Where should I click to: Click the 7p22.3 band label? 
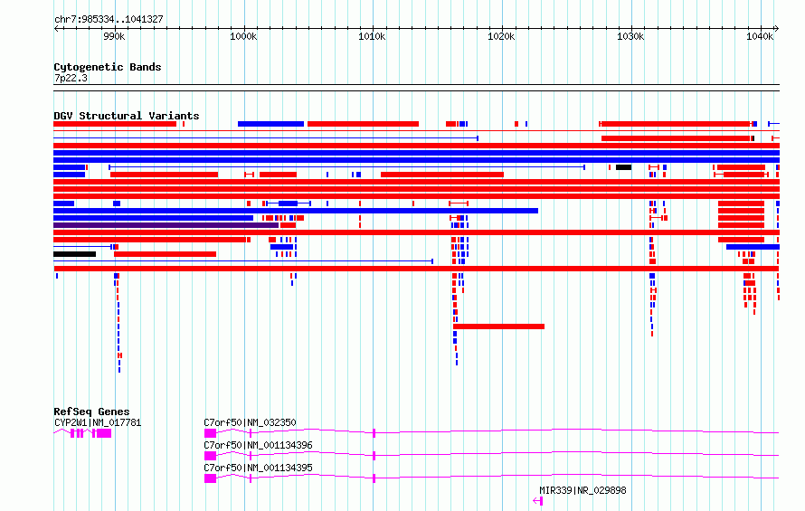71,78
